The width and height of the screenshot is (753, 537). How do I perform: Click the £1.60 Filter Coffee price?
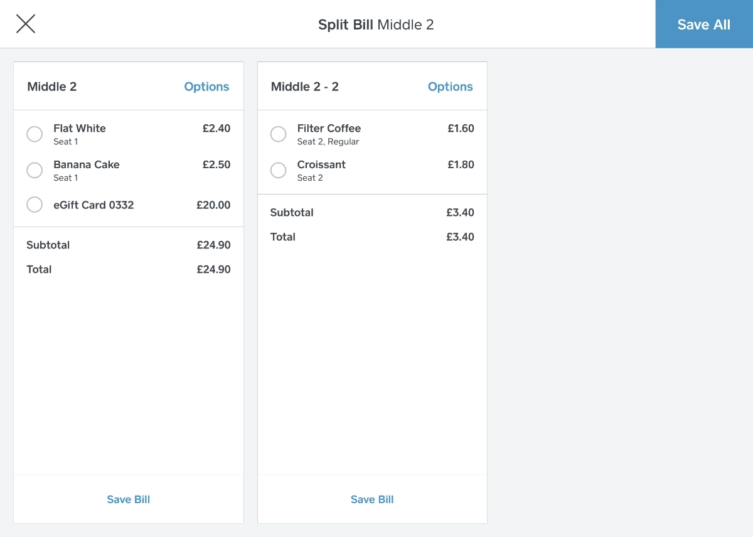click(461, 128)
